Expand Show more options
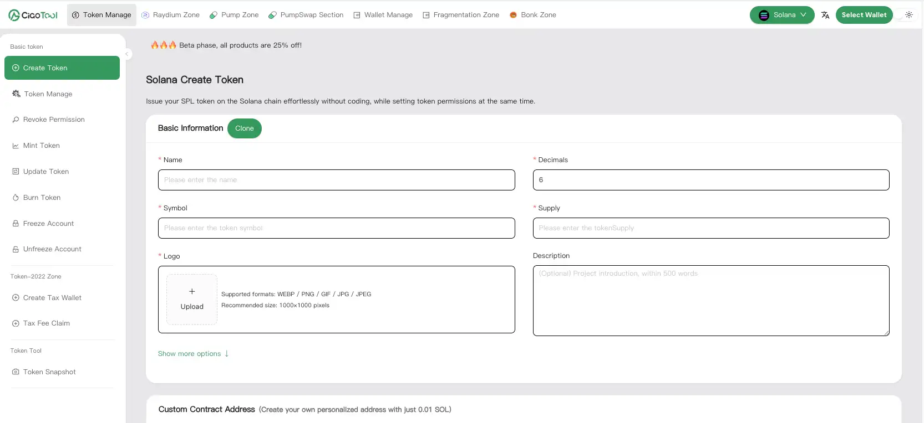Image resolution: width=924 pixels, height=423 pixels. (193, 354)
